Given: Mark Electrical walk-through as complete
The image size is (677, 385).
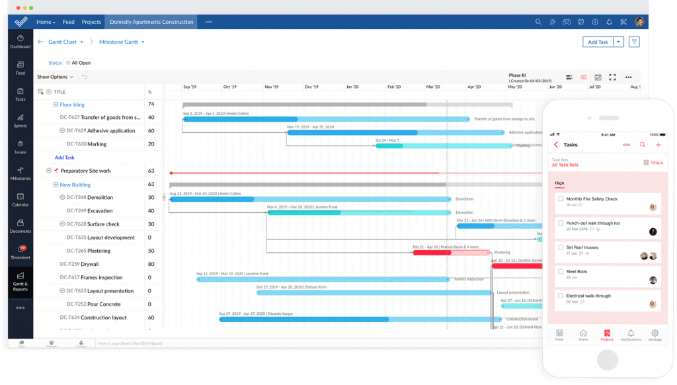Looking at the screenshot, I should click(561, 296).
